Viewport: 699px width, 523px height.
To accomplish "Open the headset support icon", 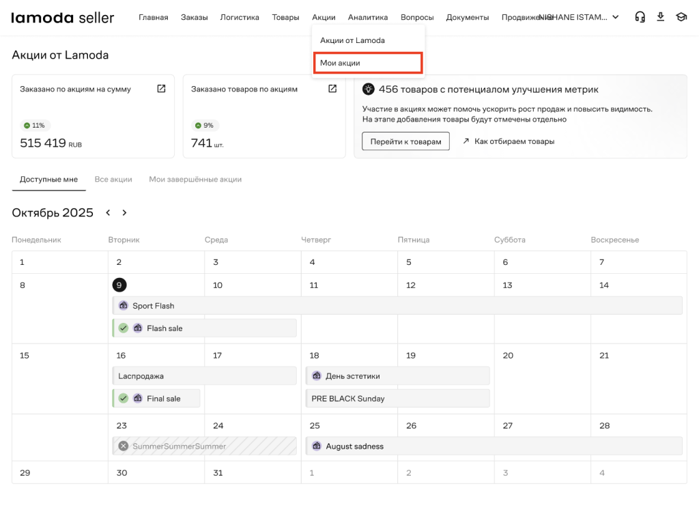I will tap(640, 17).
